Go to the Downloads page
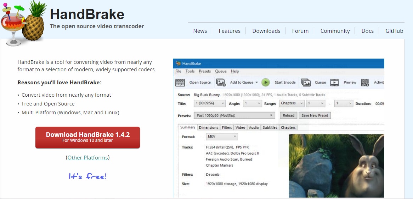 [266, 31]
